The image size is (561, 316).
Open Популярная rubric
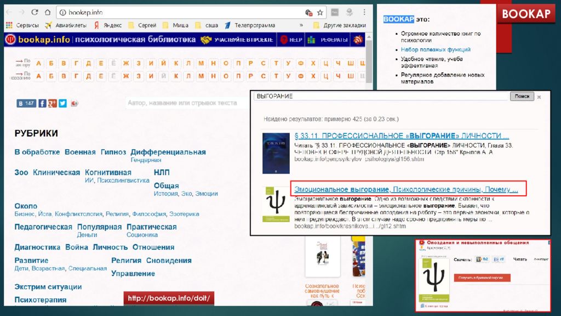pyautogui.click(x=100, y=227)
